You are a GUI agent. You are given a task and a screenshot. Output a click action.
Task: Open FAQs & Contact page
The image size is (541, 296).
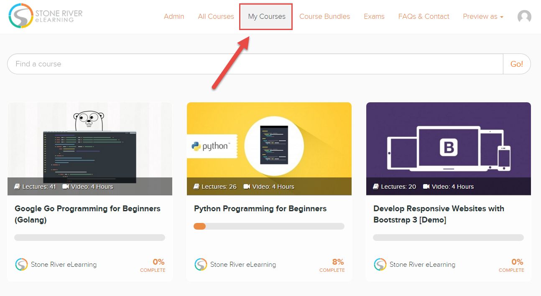click(424, 17)
